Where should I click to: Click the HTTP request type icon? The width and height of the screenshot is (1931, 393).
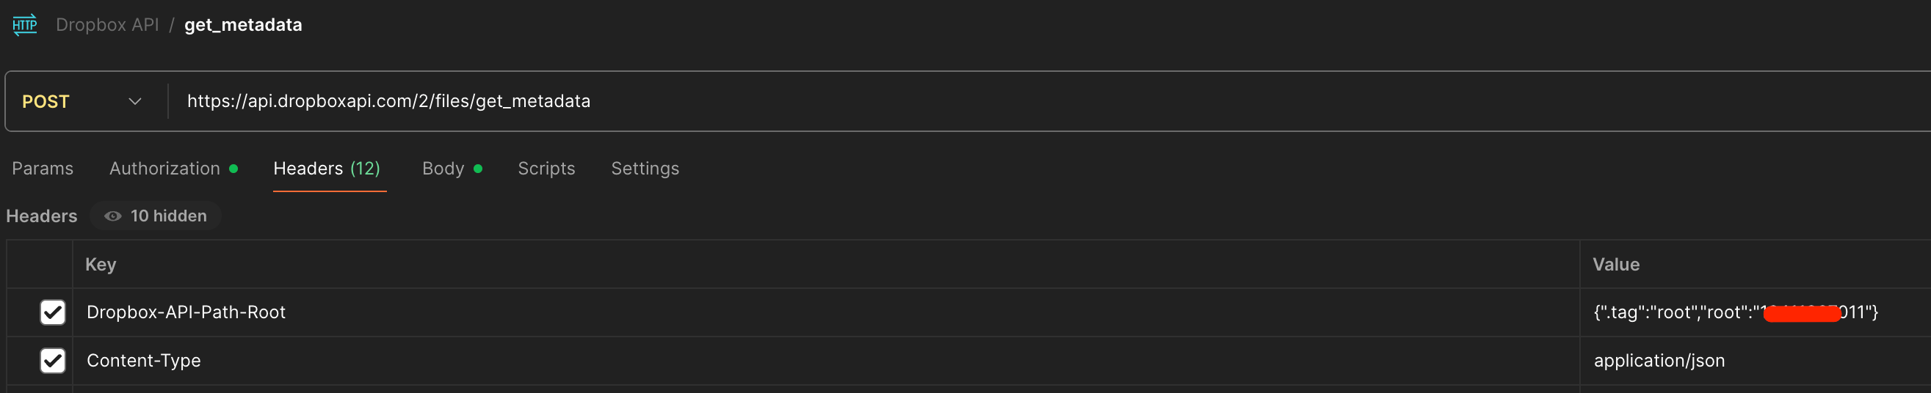coord(25,25)
